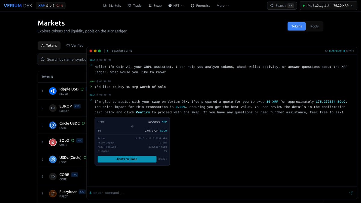The image size is (361, 203).
Task: Click the RLUSD symbol text
Action: coord(63,94)
